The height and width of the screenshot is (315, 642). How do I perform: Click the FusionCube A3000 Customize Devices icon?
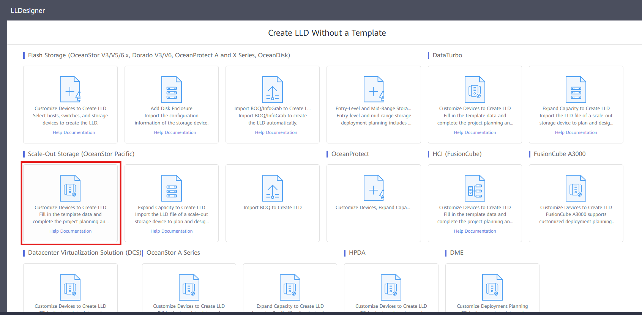[x=576, y=188]
